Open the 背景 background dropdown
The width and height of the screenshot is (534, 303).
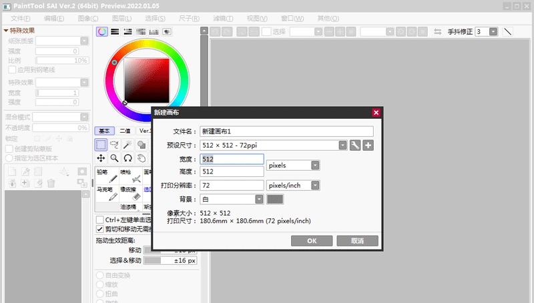(259, 200)
